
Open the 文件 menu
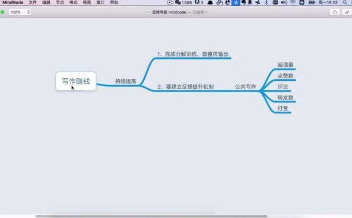pyautogui.click(x=32, y=3)
